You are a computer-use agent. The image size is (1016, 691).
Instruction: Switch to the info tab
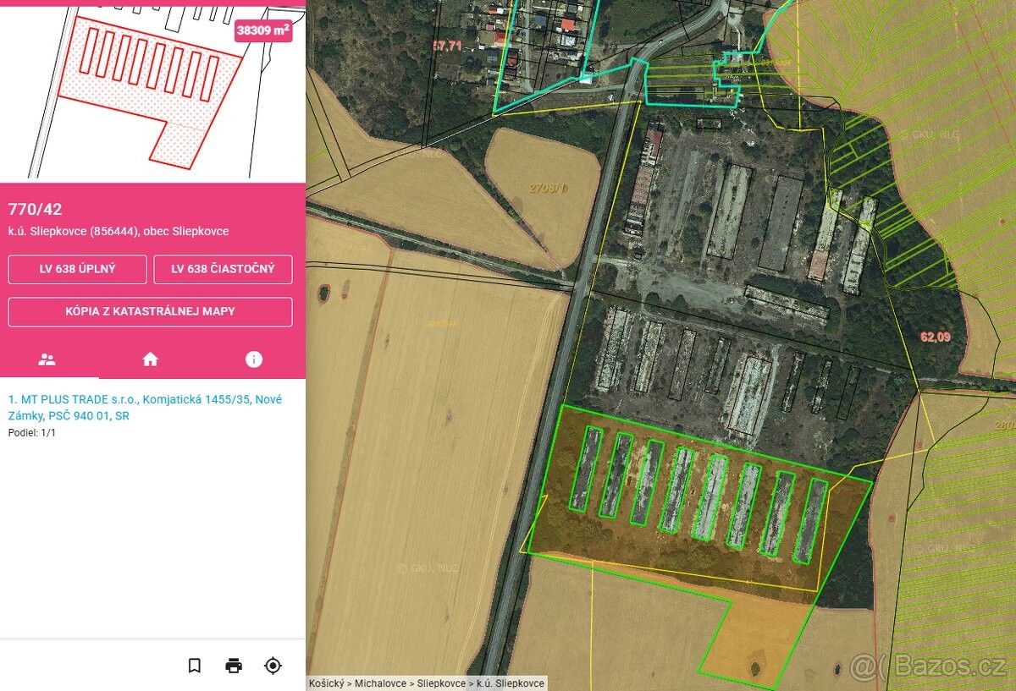(254, 359)
